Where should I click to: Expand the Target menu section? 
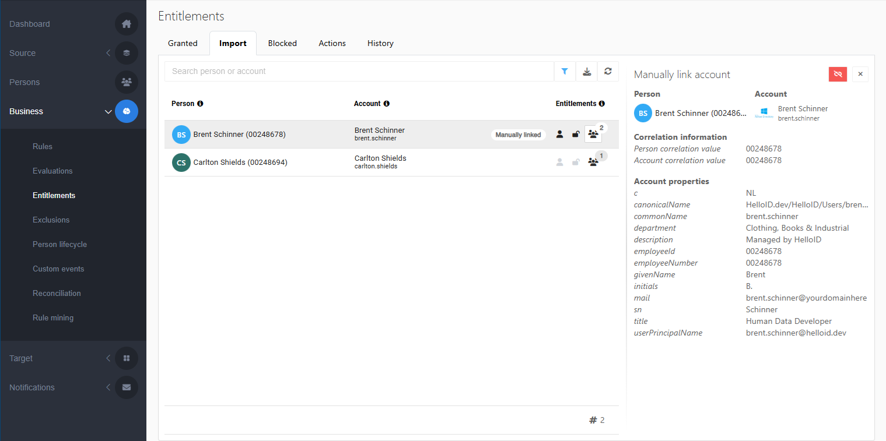[108, 358]
